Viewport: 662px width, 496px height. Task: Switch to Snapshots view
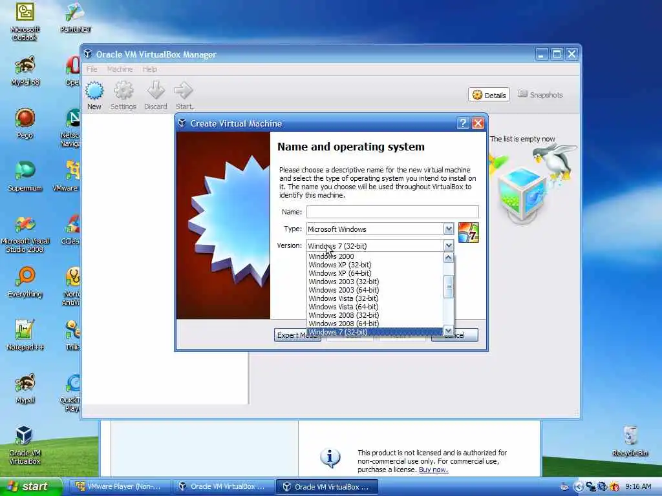click(x=540, y=95)
